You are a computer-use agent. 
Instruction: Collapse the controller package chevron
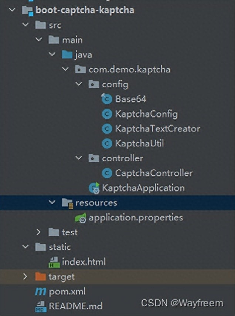(x=79, y=158)
